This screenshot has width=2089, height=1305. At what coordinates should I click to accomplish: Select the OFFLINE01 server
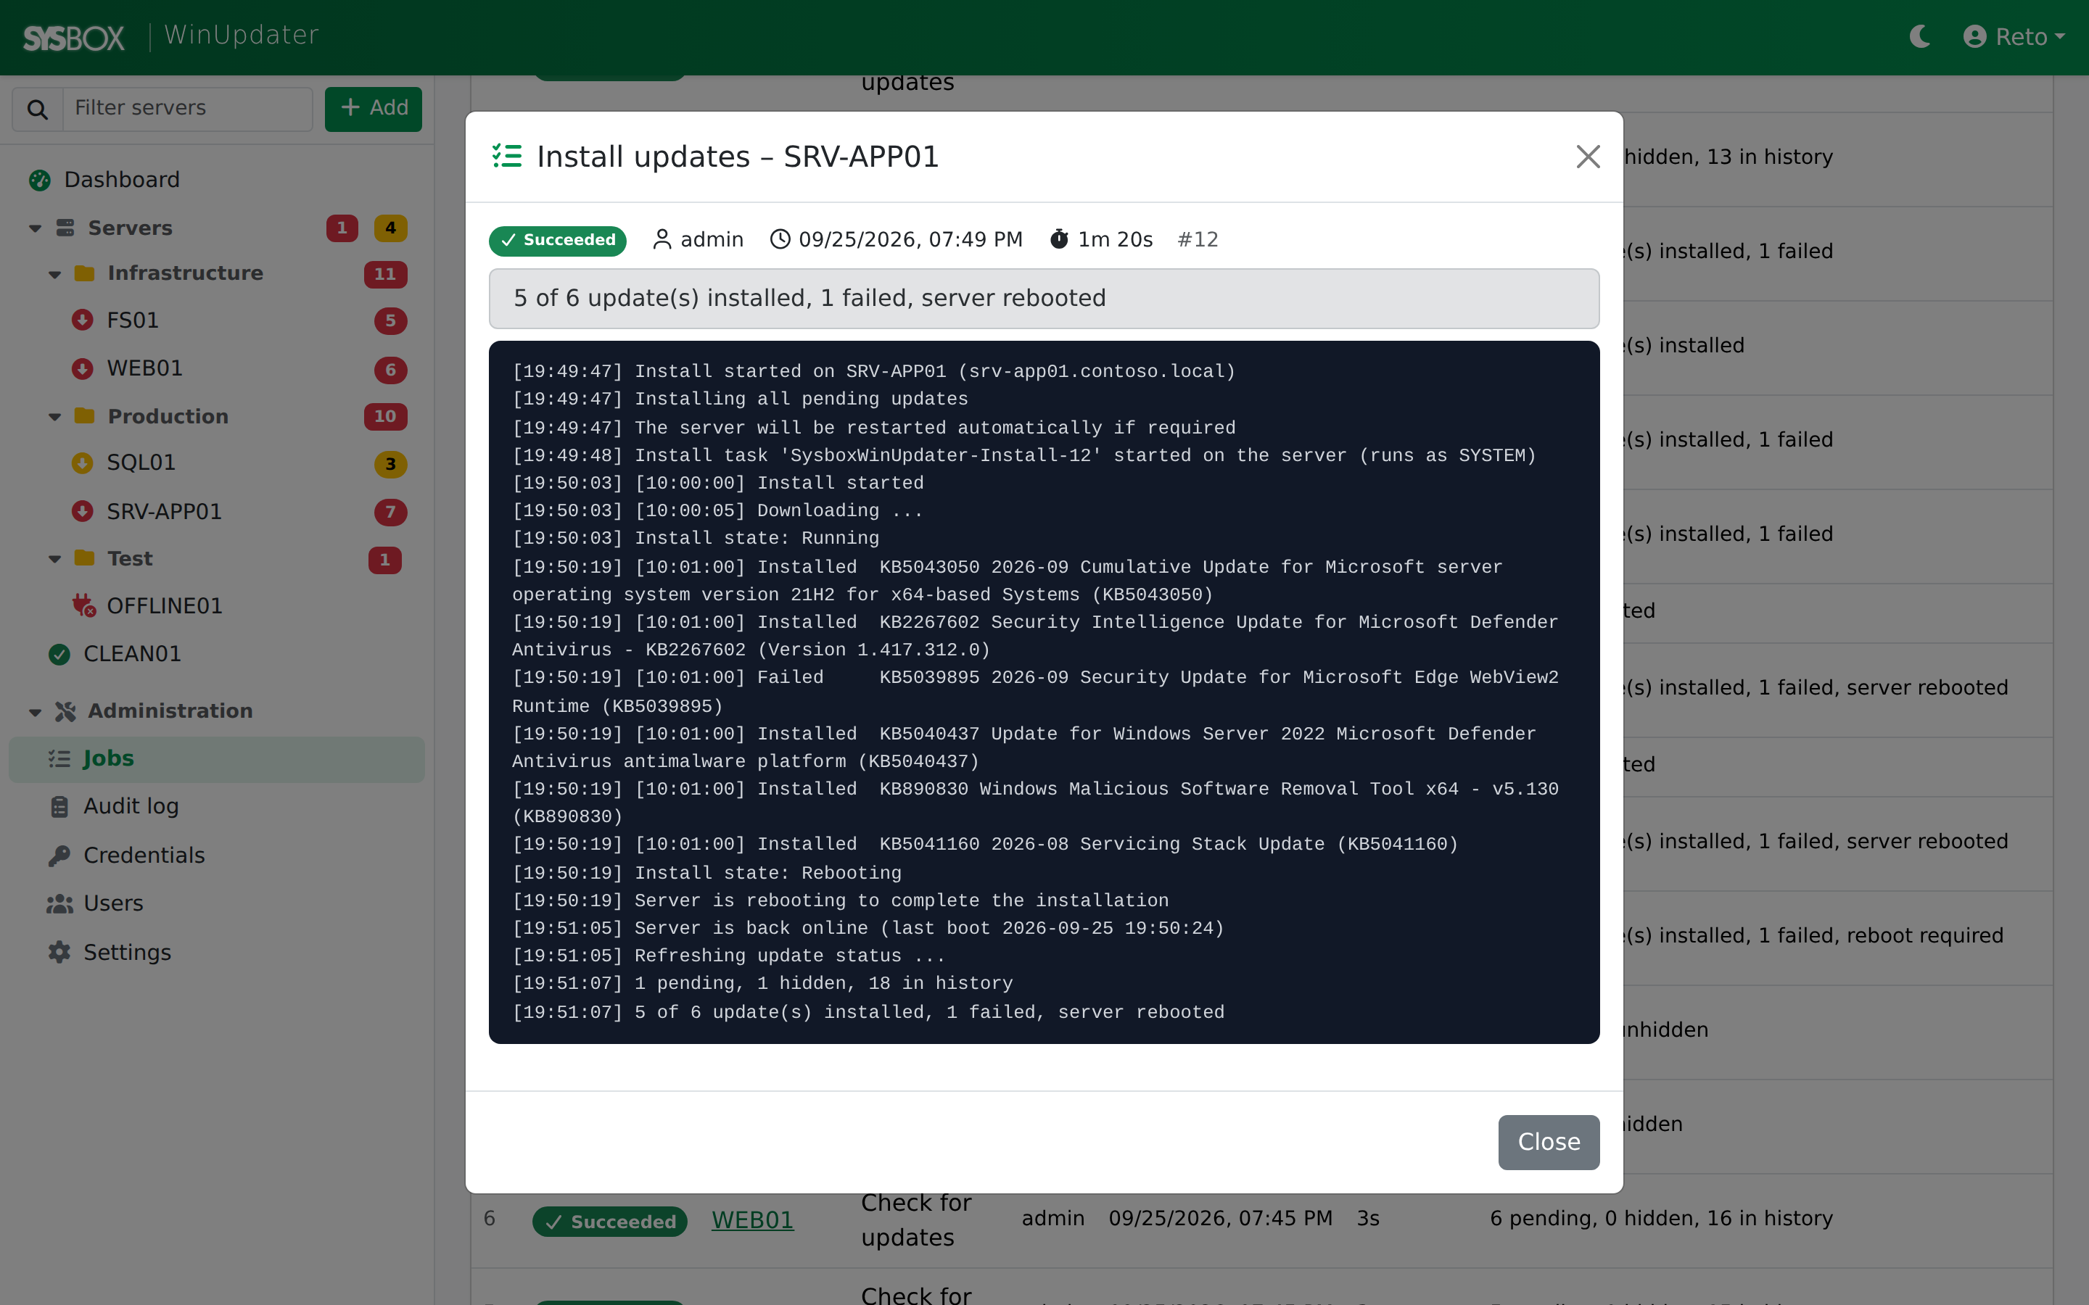coord(164,607)
